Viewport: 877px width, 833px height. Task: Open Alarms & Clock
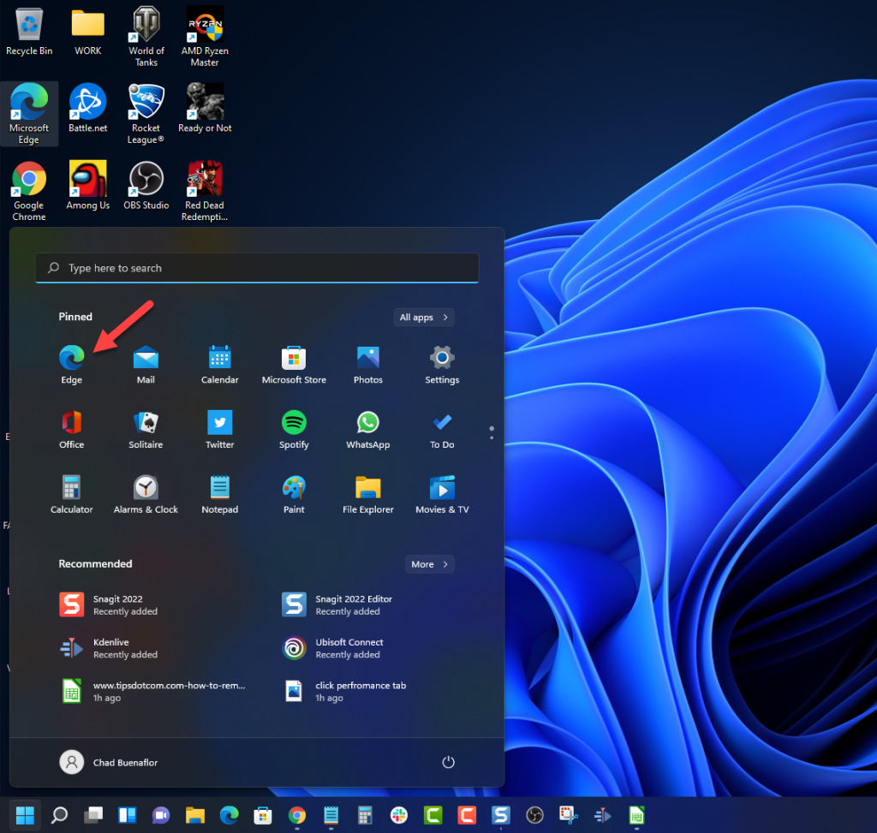point(146,494)
